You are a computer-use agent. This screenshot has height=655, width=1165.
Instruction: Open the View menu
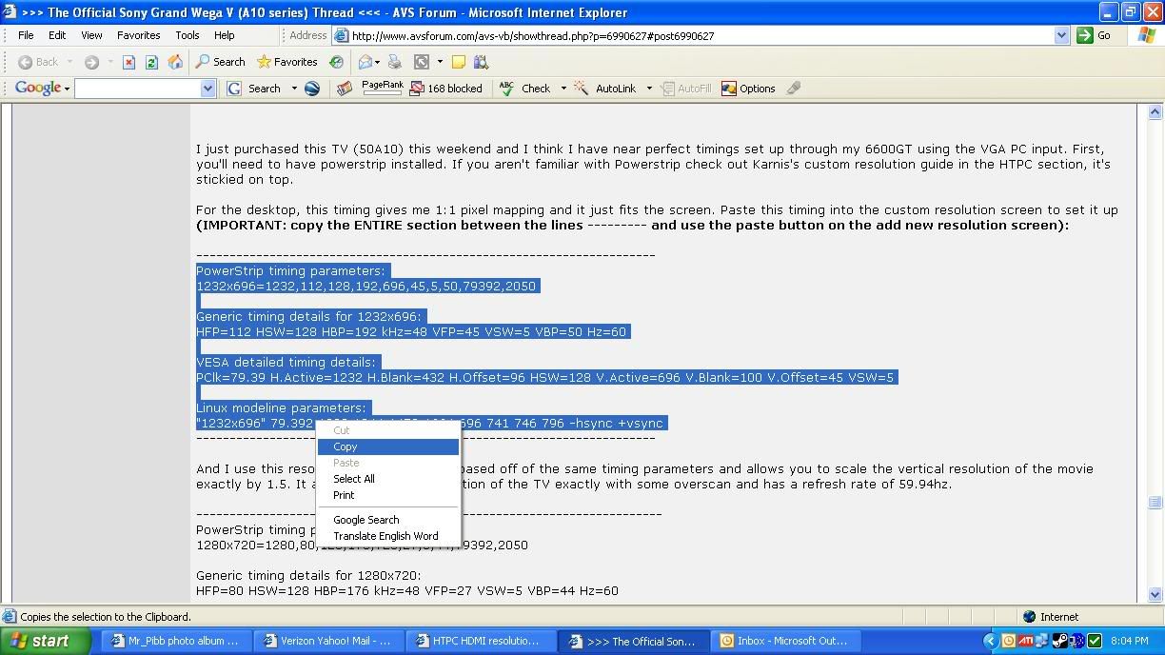(91, 35)
